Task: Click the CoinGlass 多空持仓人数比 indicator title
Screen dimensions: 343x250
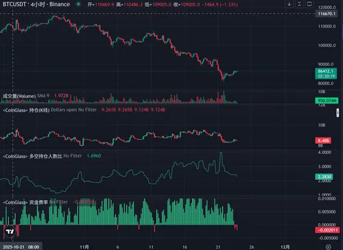Action: (x=32, y=156)
